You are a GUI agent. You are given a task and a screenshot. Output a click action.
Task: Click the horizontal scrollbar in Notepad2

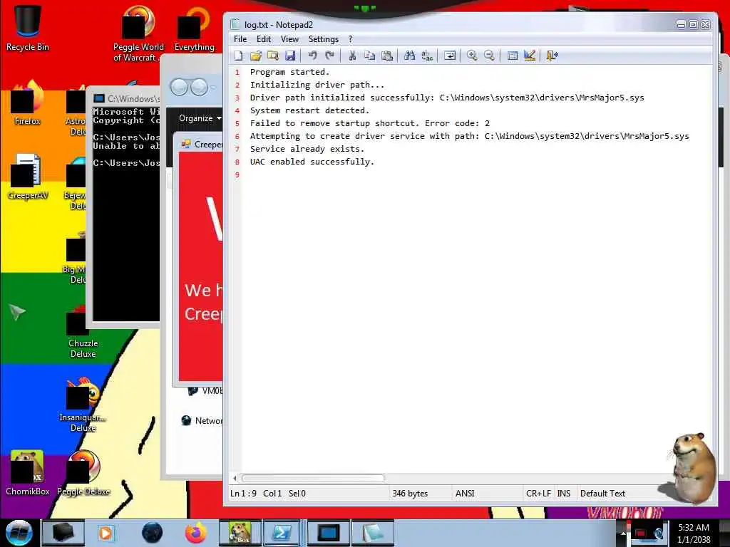(313, 478)
